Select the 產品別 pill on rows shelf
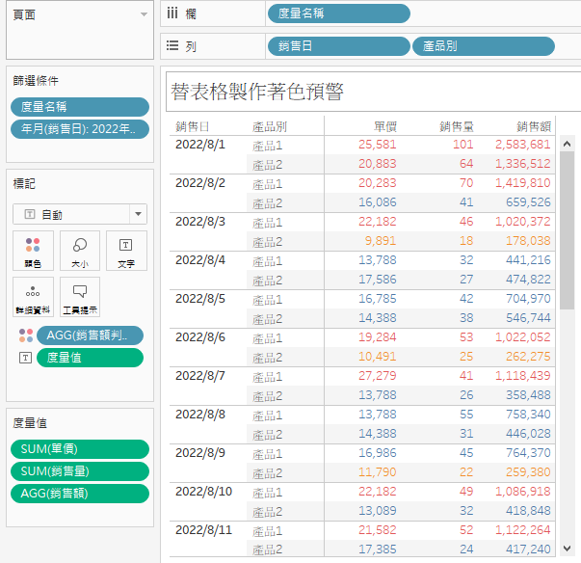 (x=483, y=46)
